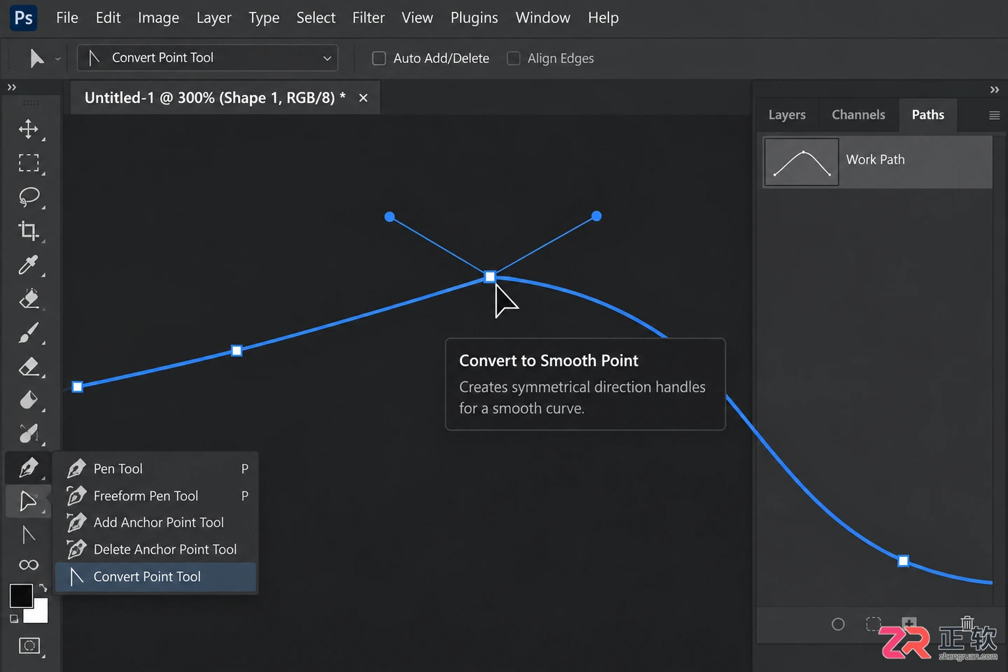Select the Eraser tool in the toolbar
Image resolution: width=1008 pixels, height=672 pixels.
coord(29,367)
